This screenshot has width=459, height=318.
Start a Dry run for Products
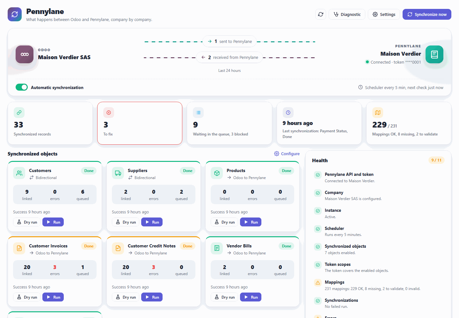(224, 222)
